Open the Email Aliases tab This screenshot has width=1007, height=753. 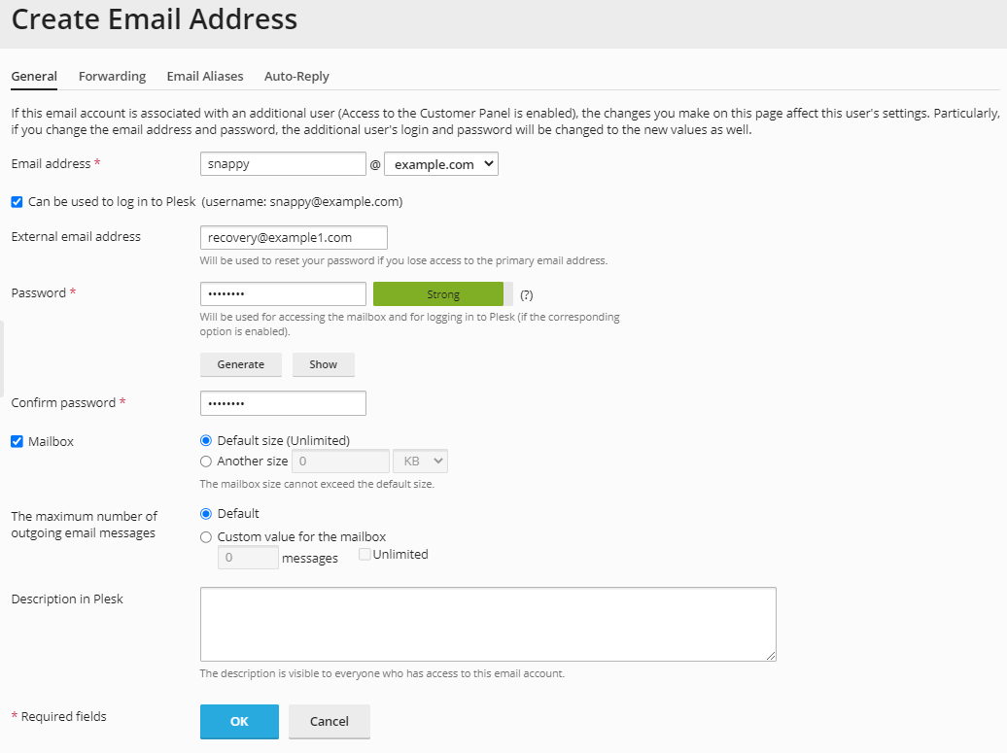coord(205,76)
